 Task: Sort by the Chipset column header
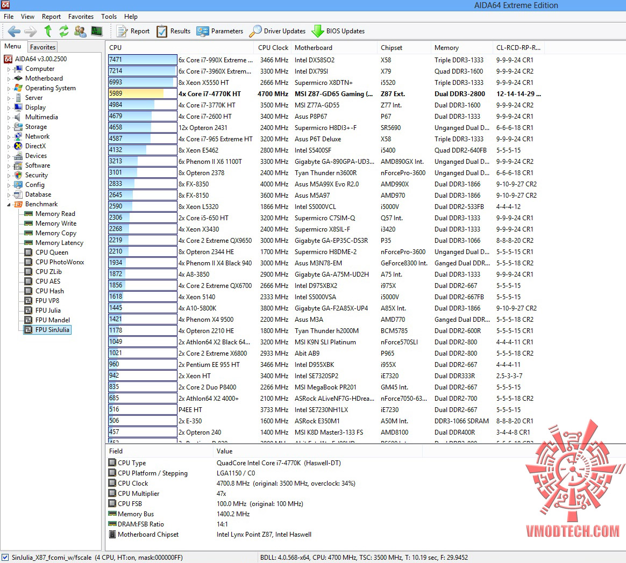coord(404,47)
